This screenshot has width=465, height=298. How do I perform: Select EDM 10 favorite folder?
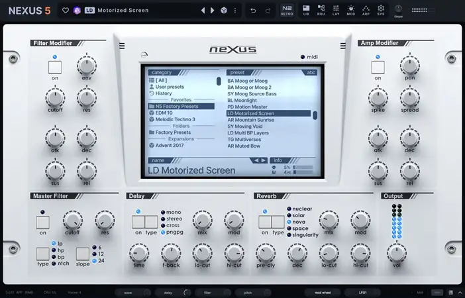pos(181,113)
